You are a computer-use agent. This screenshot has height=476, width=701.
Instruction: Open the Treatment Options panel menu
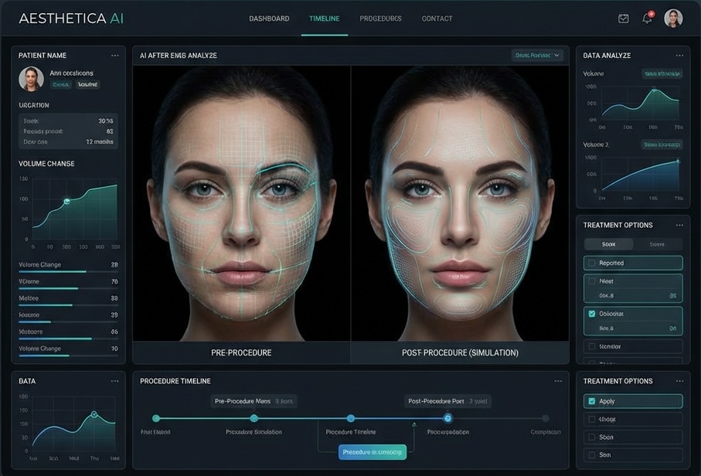[681, 225]
